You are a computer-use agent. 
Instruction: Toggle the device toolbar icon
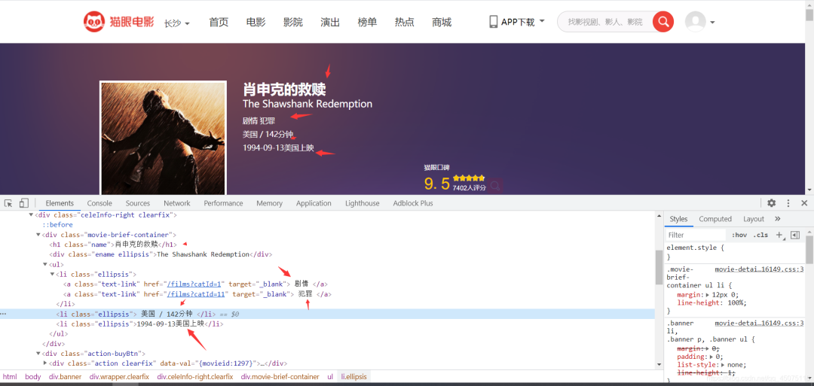[24, 203]
